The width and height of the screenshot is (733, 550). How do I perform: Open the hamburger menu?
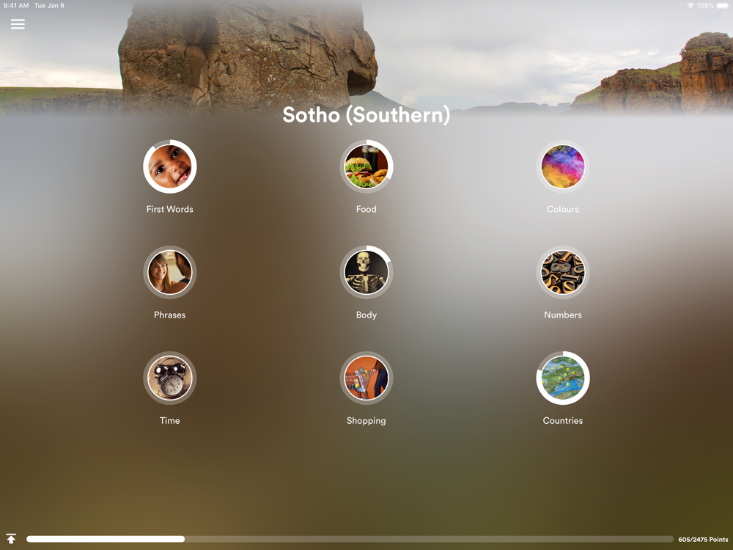coord(18,24)
